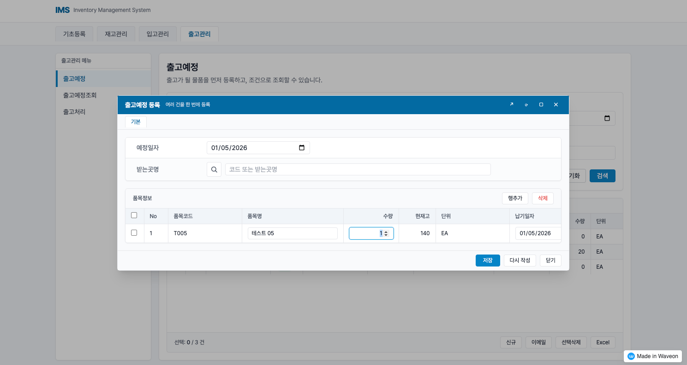Pop out the 출고예정 등록 dialog

[511, 104]
